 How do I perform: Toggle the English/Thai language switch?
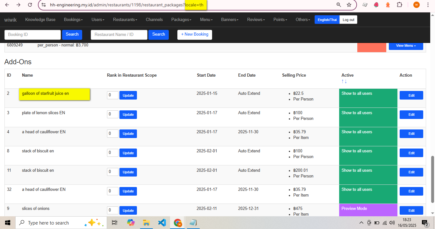[x=327, y=20]
